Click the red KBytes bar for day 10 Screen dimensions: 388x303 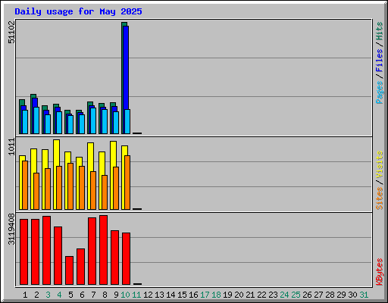pyautogui.click(x=126, y=259)
